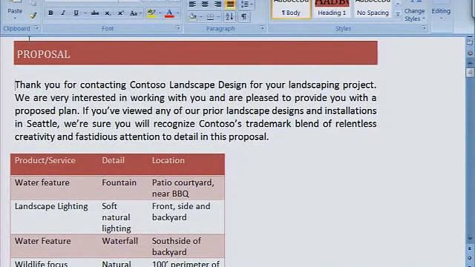The width and height of the screenshot is (475, 267).
Task: Expand Borders dropdown arrow
Action: pos(218,16)
